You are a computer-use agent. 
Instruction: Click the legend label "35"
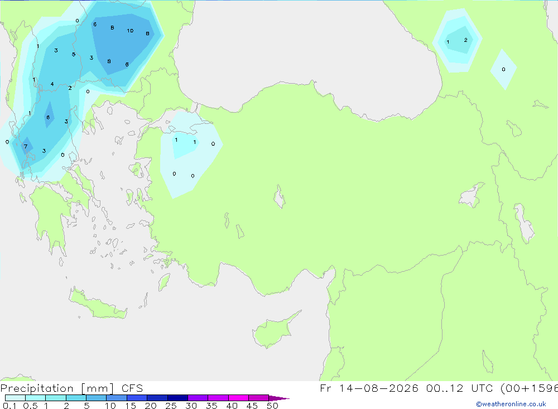211,406
